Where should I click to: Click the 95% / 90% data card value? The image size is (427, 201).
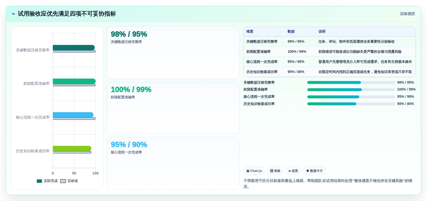click(129, 144)
